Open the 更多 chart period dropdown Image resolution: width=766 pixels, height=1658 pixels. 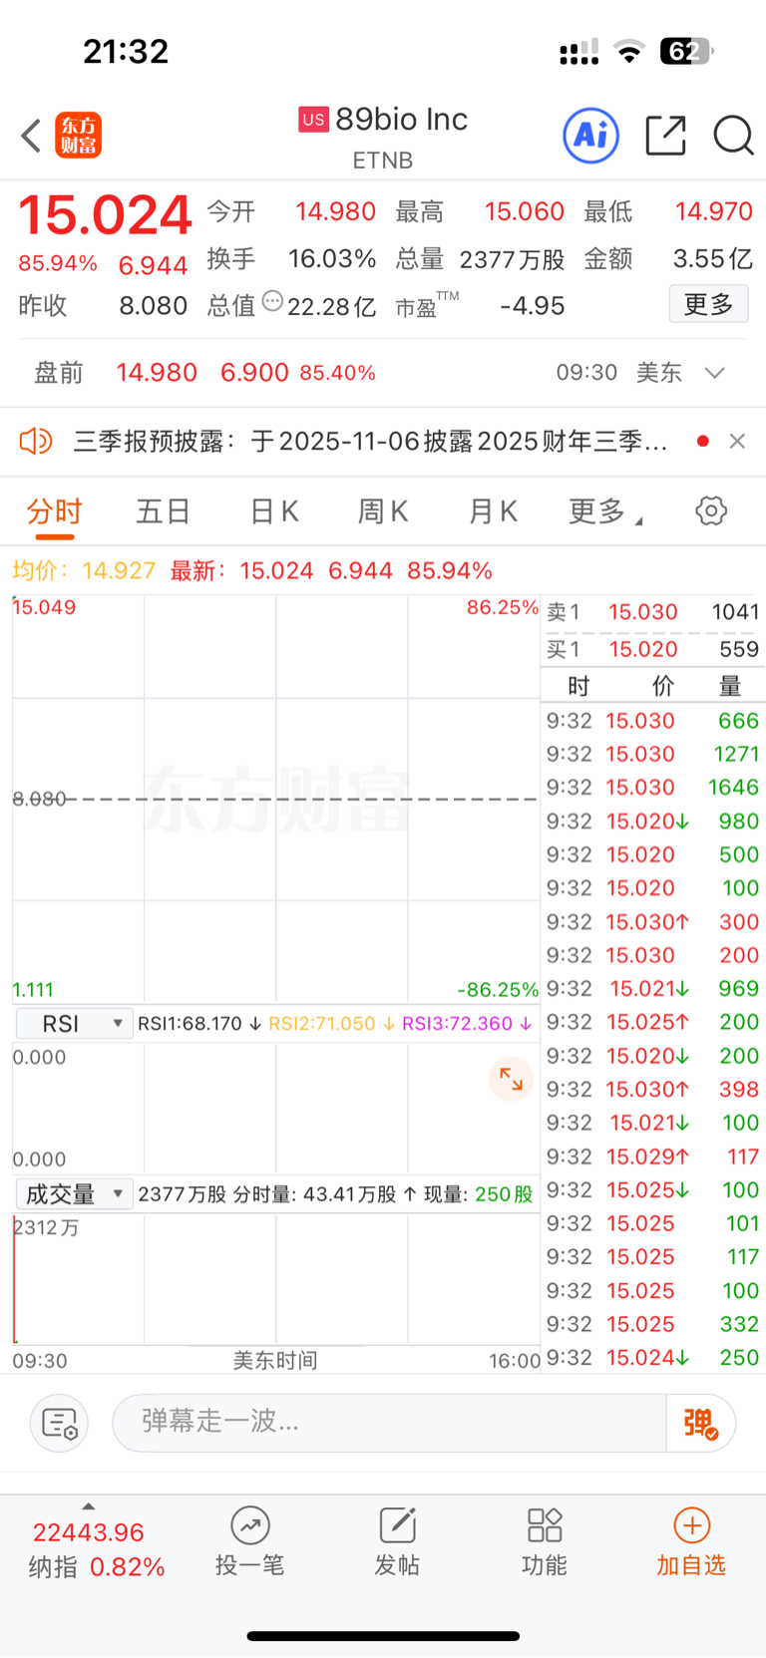click(605, 511)
